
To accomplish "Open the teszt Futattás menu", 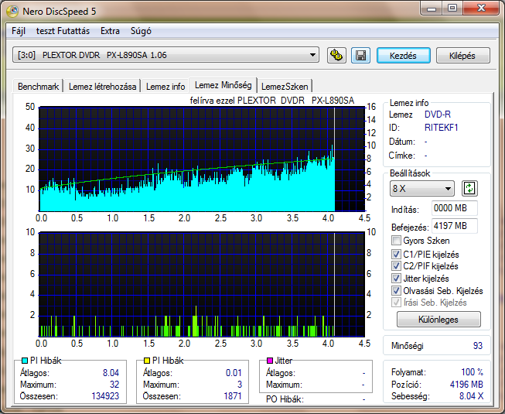I will (x=63, y=31).
